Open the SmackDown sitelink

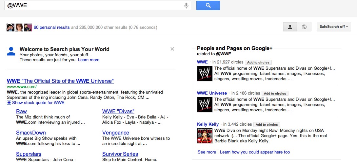click(x=31, y=133)
